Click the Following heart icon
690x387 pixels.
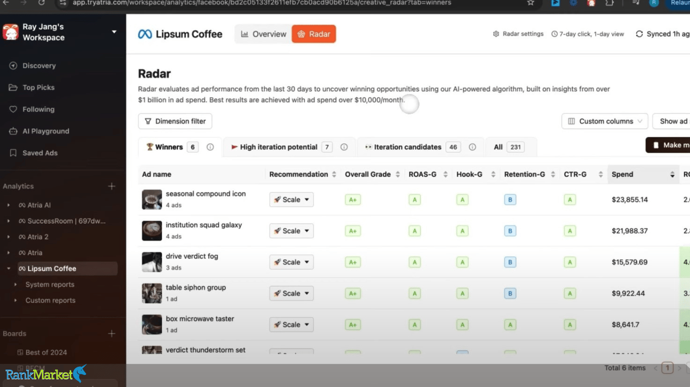(13, 109)
